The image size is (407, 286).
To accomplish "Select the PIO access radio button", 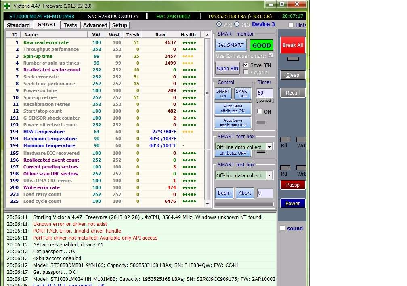I will (x=237, y=24).
